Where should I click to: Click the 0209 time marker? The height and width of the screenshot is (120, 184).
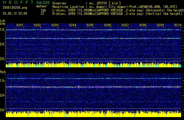pos(160,25)
